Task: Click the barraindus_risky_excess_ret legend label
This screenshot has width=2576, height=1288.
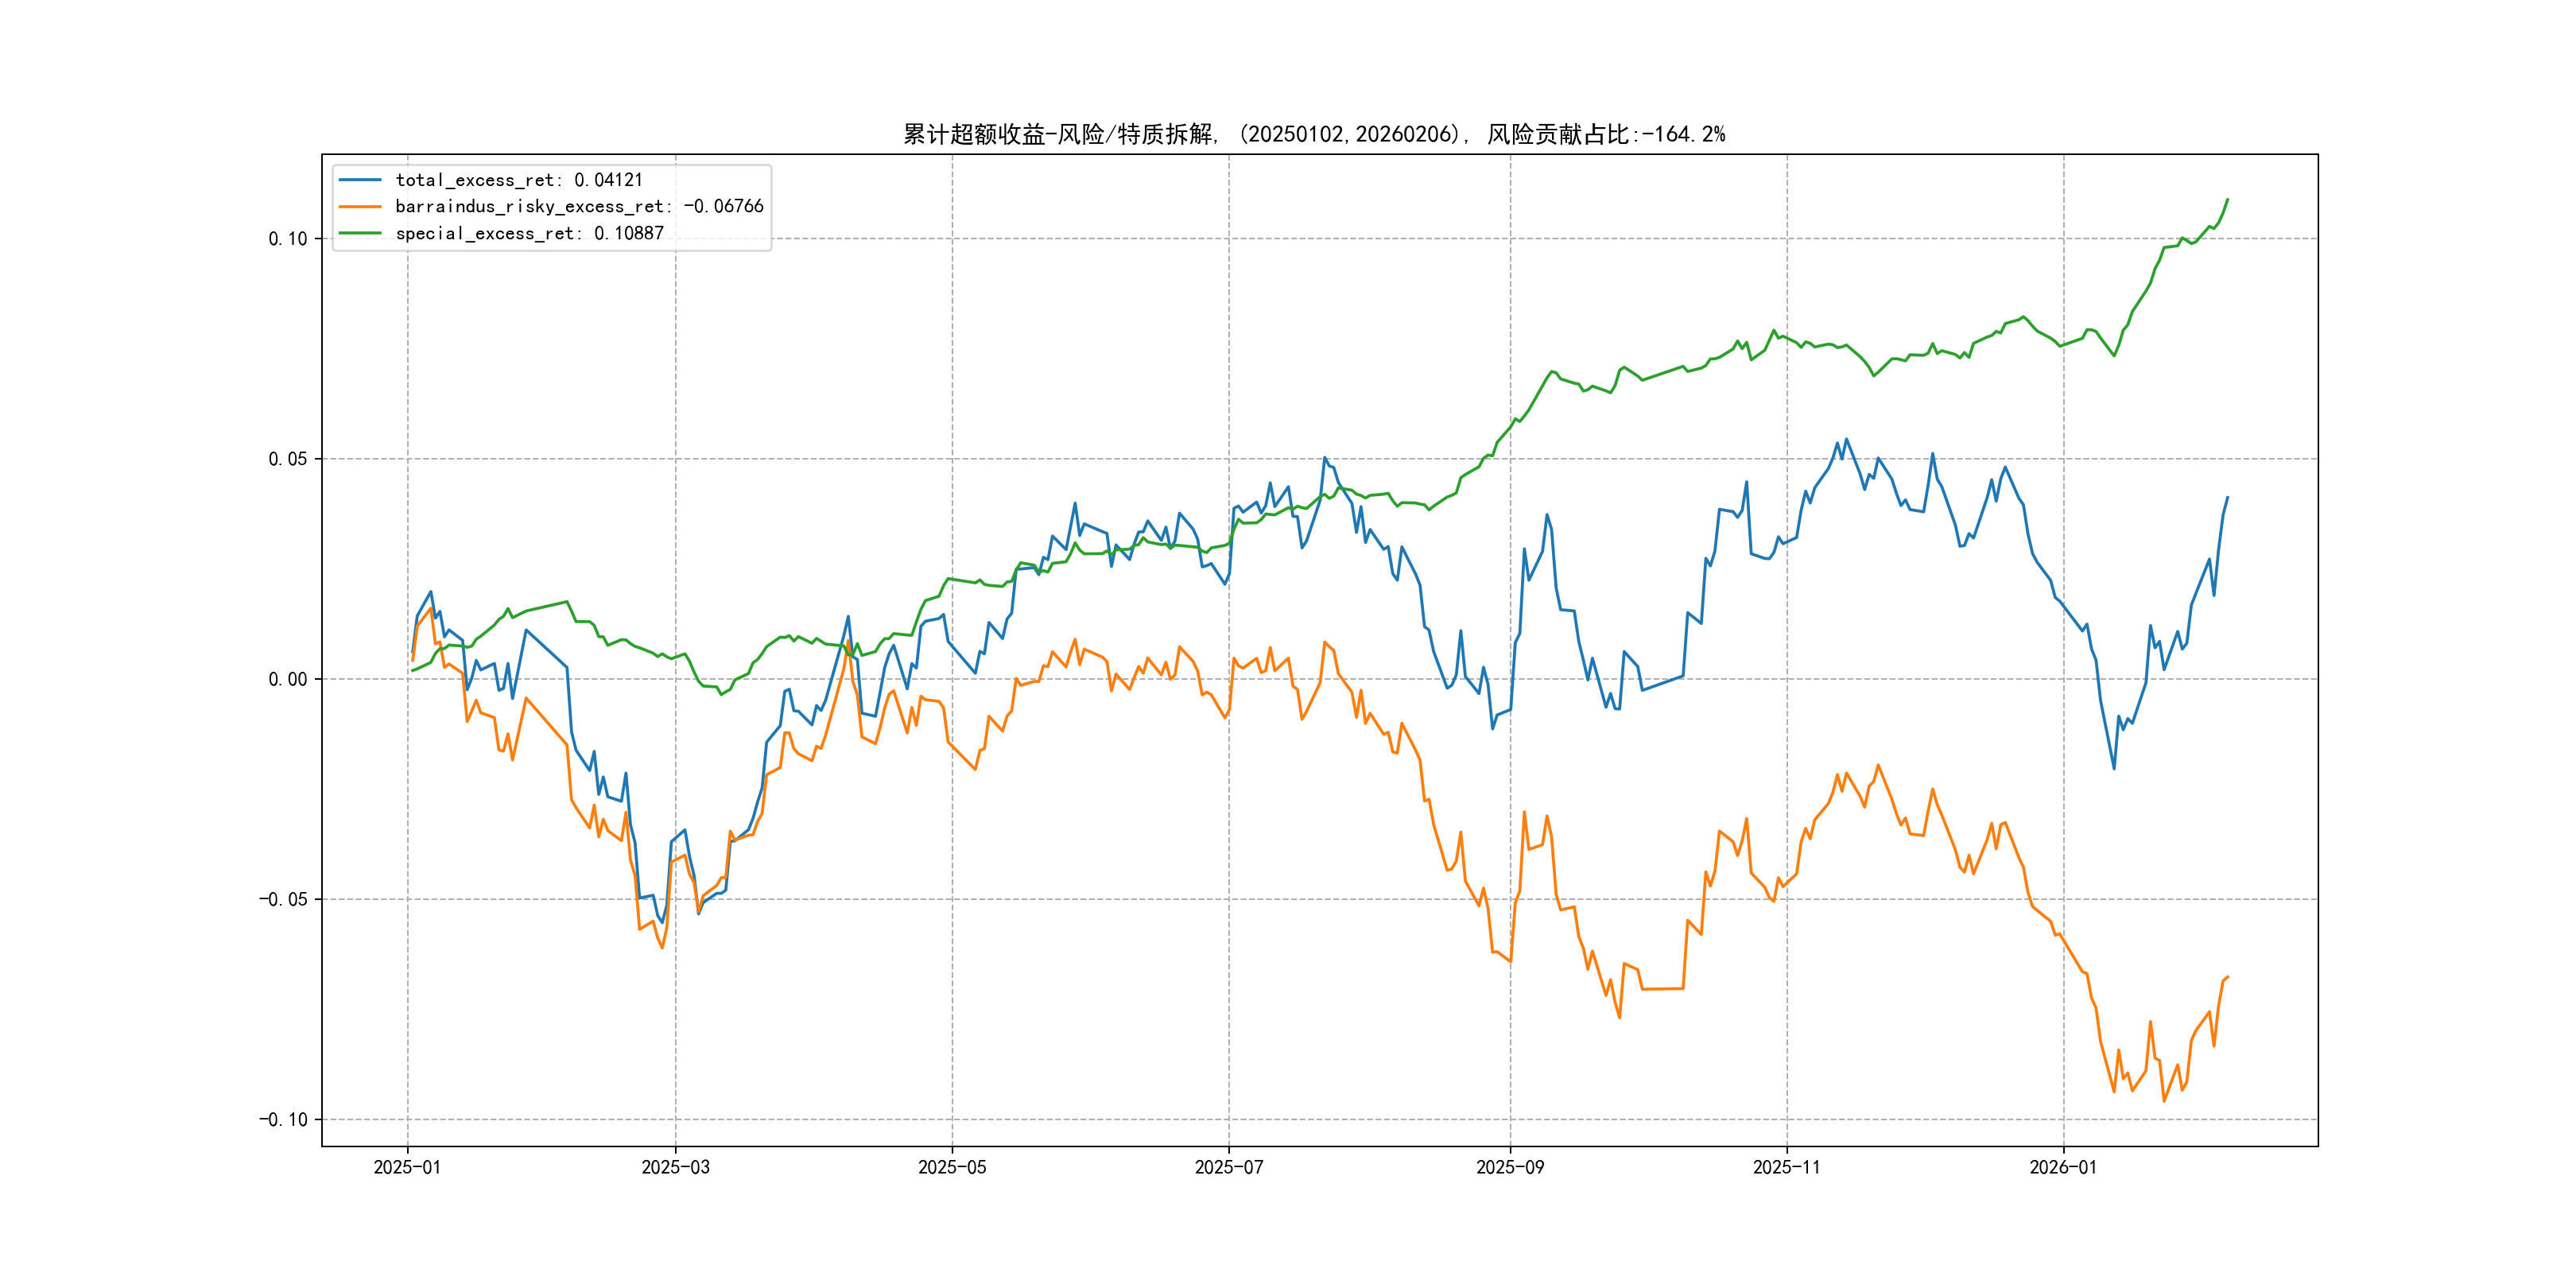Action: tap(579, 206)
